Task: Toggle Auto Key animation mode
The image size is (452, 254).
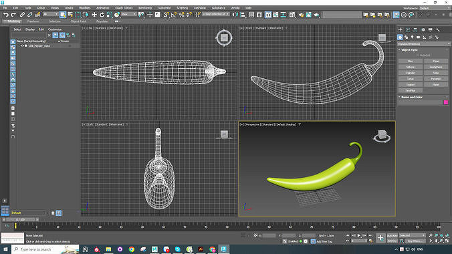Action: (x=392, y=235)
